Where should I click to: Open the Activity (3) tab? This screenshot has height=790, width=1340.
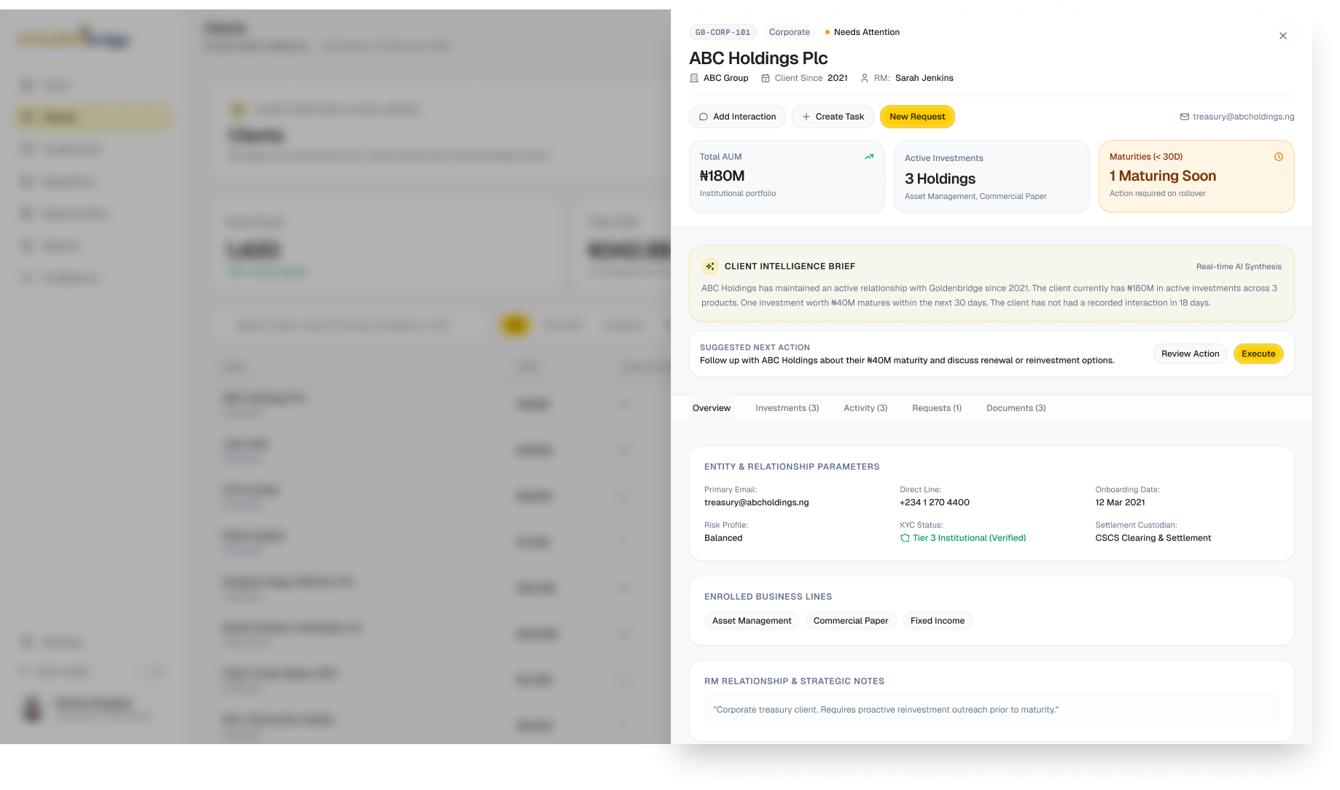point(865,408)
